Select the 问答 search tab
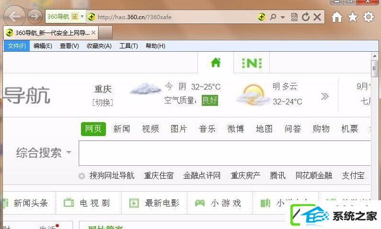The width and height of the screenshot is (381, 229). (x=293, y=129)
